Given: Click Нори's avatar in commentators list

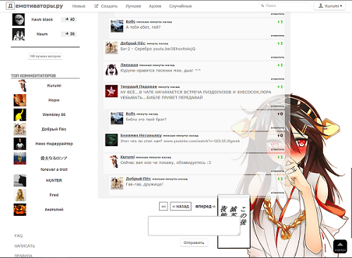Looking at the screenshot, I should (x=20, y=101).
